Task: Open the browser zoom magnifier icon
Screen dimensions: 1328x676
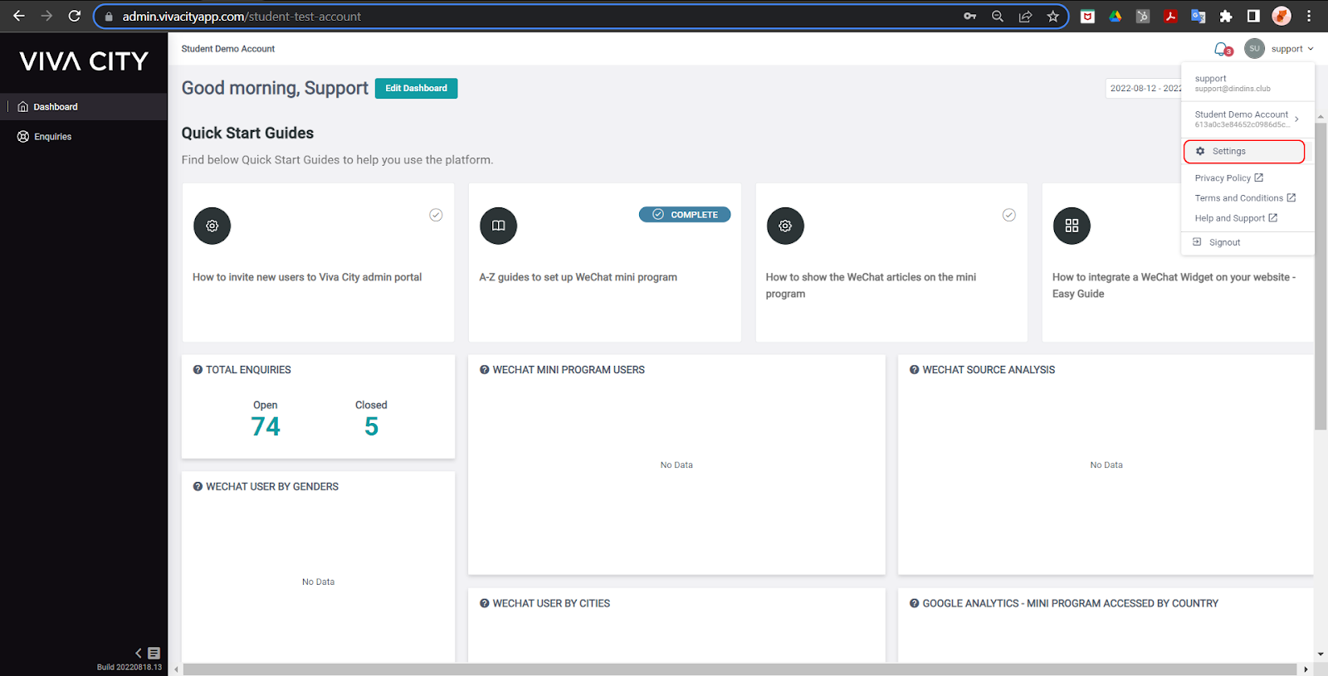Action: 998,16
